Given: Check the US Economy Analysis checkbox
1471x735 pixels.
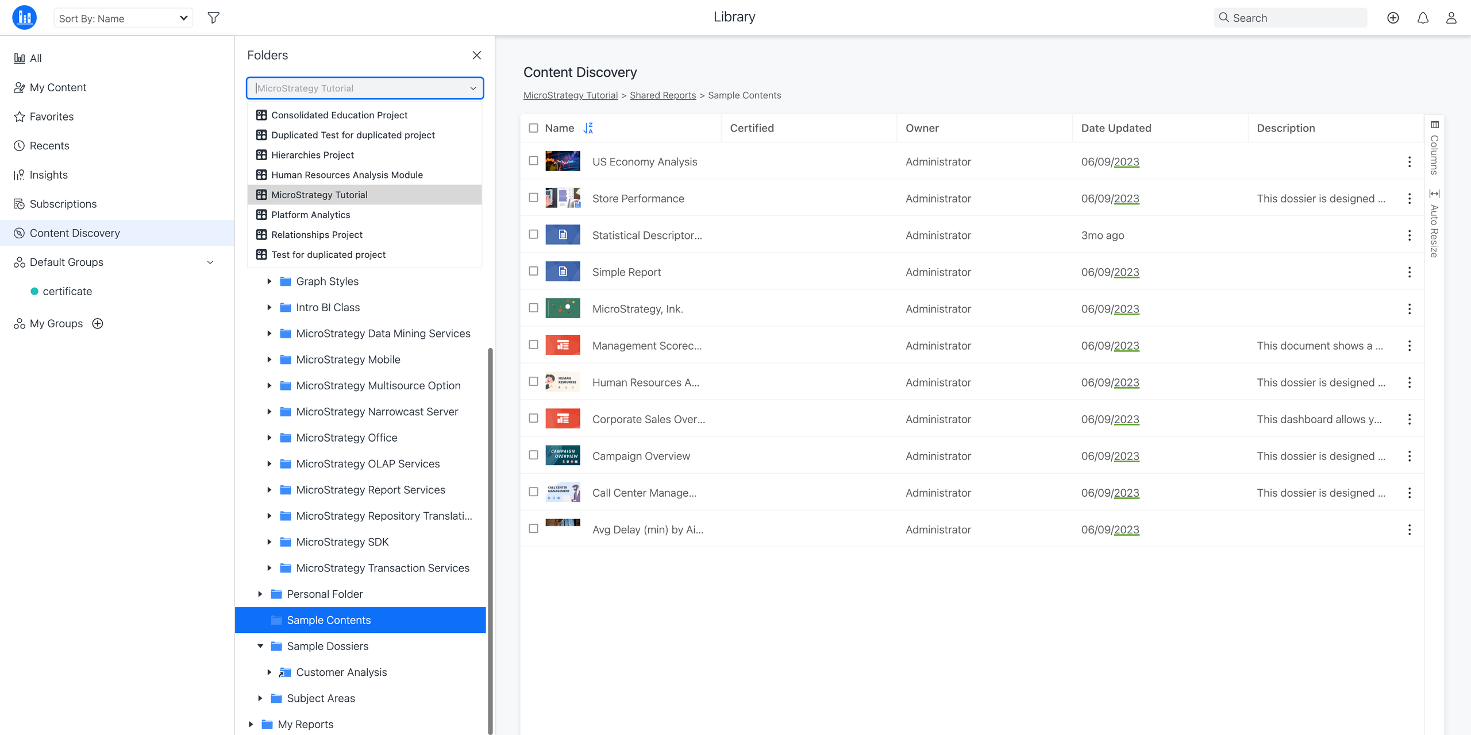Looking at the screenshot, I should coord(533,161).
